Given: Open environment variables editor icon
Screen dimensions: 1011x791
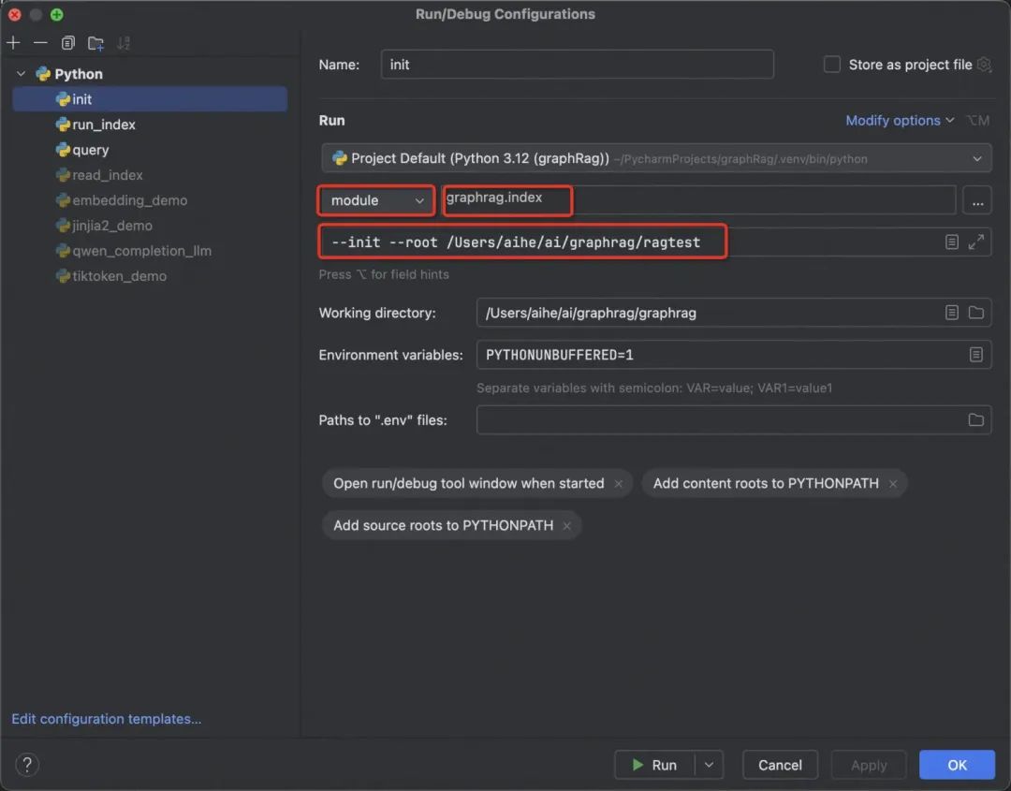Looking at the screenshot, I should tap(976, 355).
